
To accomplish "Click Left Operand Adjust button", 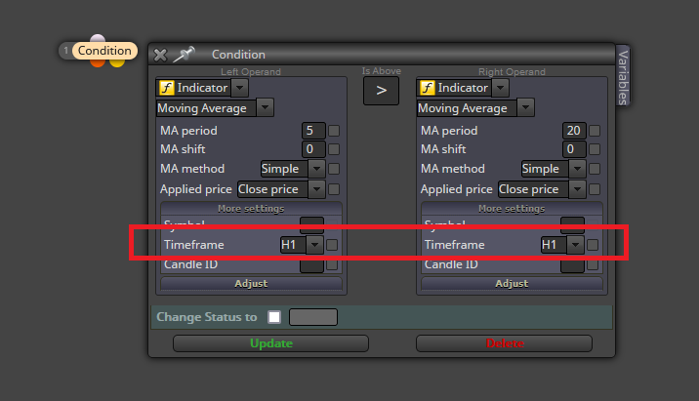I will click(252, 283).
